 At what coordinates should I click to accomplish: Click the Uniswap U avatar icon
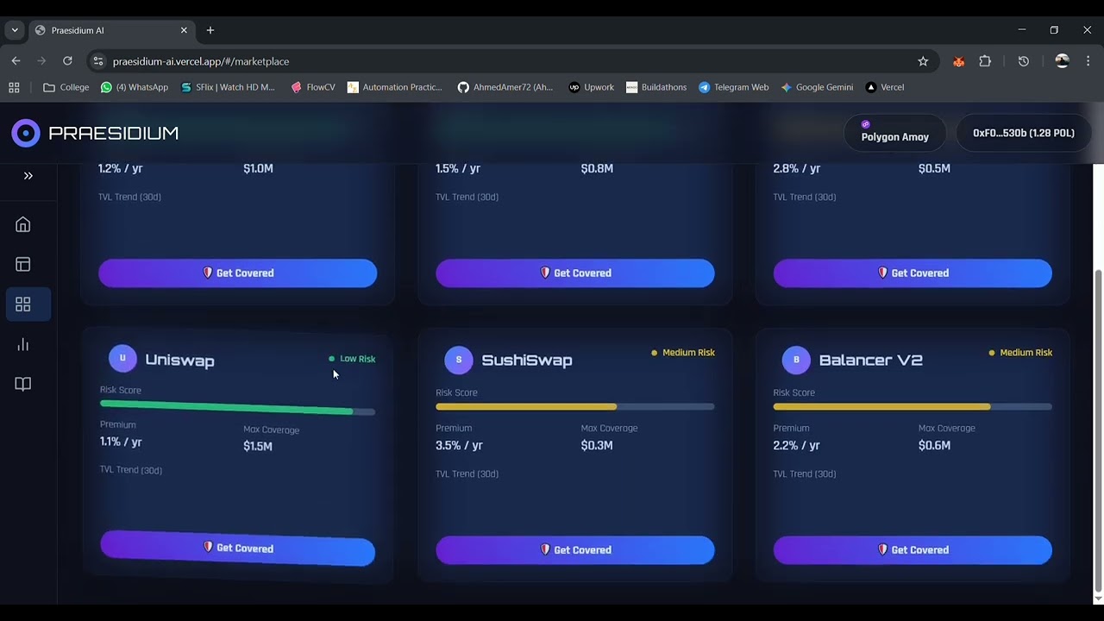[x=122, y=358]
